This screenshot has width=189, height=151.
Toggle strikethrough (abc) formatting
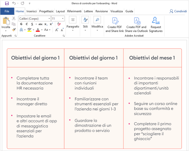[40, 24]
